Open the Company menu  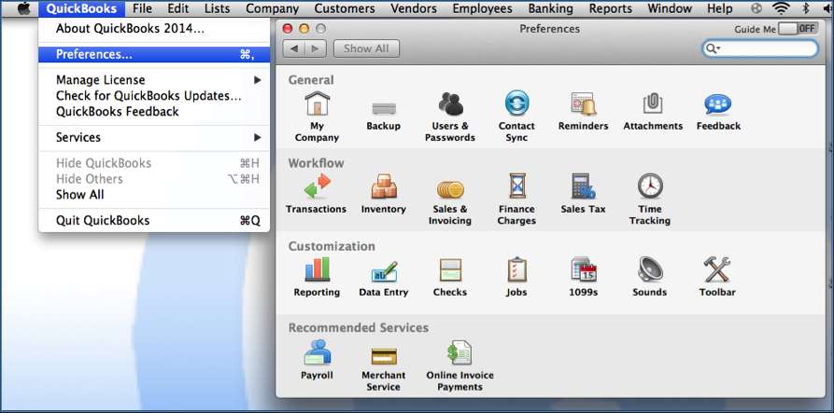pyautogui.click(x=272, y=8)
